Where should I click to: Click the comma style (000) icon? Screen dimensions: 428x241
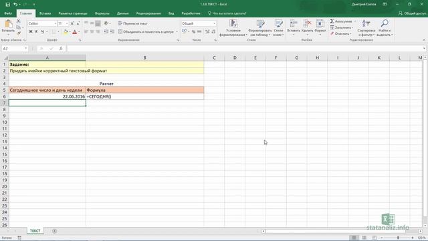click(199, 31)
